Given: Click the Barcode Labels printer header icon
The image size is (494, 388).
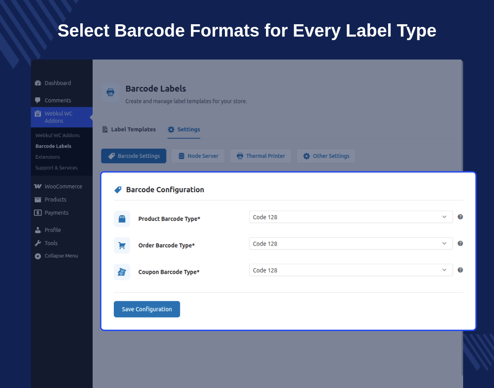Looking at the screenshot, I should click(x=110, y=92).
